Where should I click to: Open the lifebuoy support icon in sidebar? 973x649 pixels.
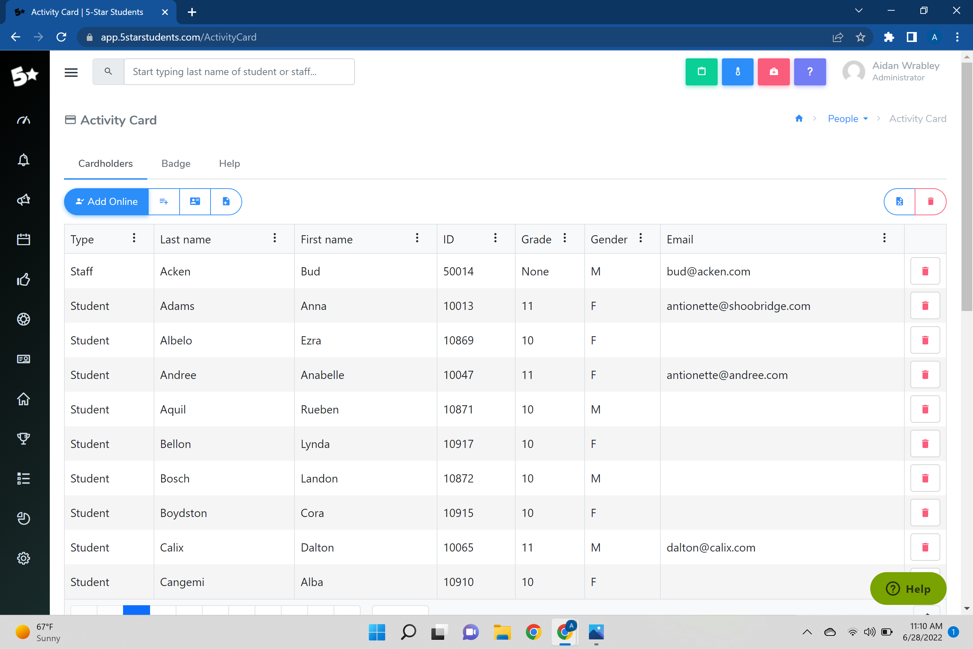(23, 319)
